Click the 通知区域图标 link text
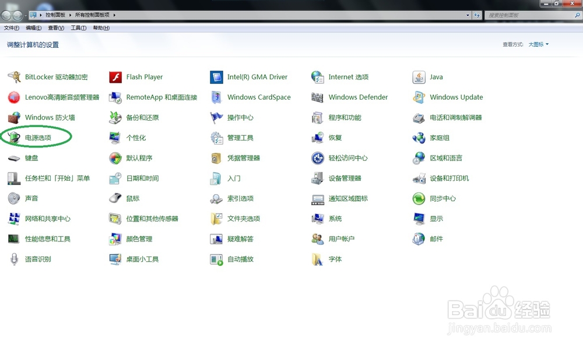Screen dimensions: 583x348 348,199
